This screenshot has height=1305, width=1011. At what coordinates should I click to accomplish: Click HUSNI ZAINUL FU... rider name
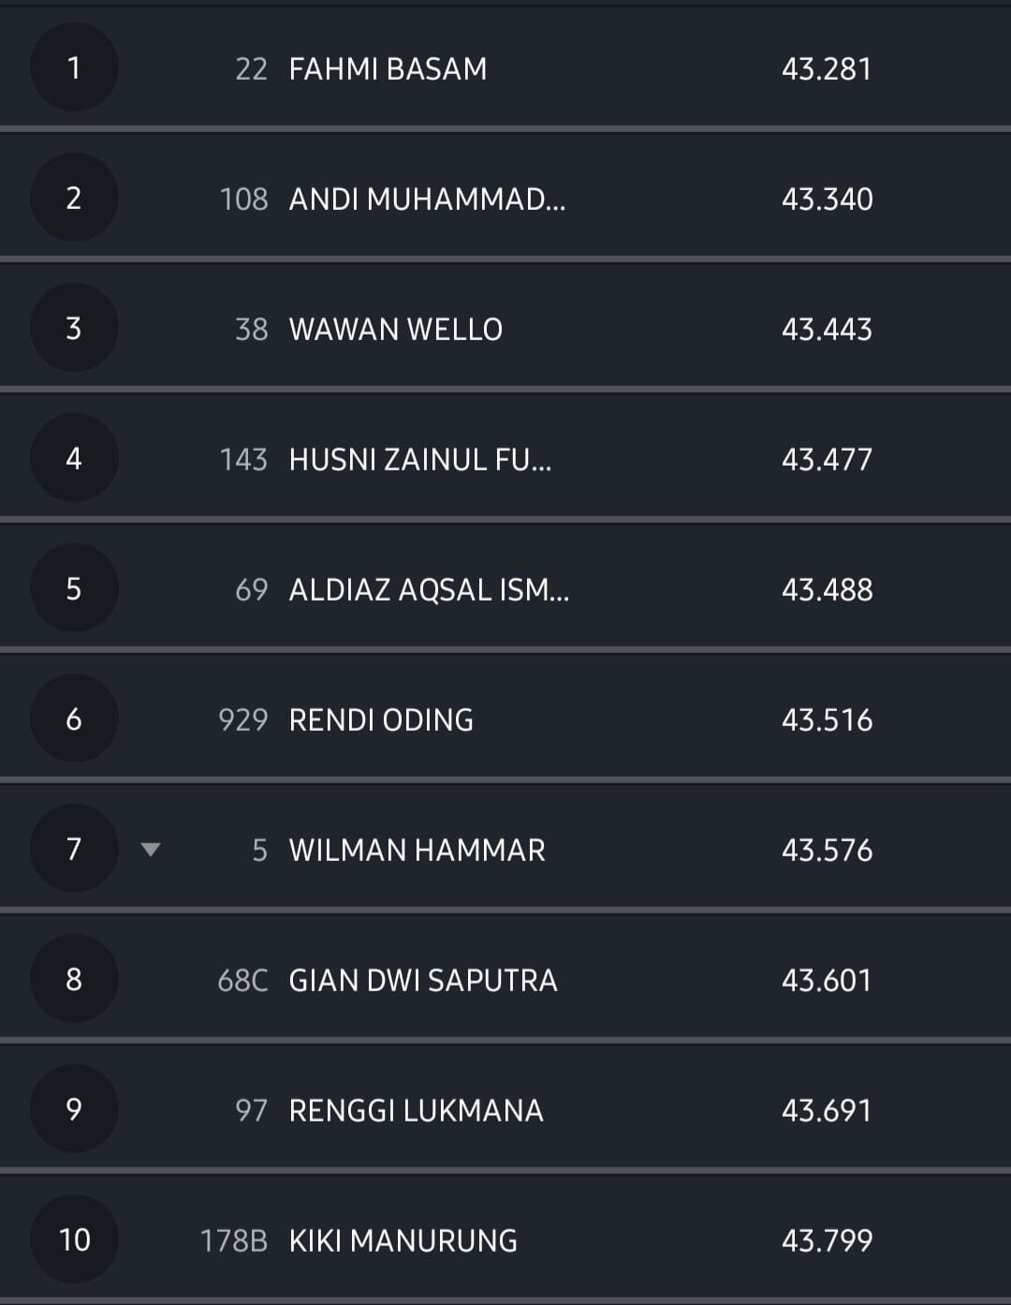[x=419, y=460]
